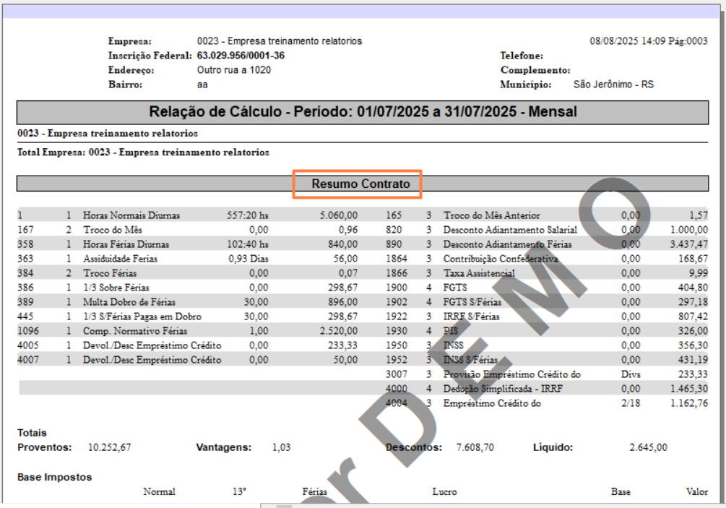Click the 'Total Empresa: 0023' line

click(143, 152)
